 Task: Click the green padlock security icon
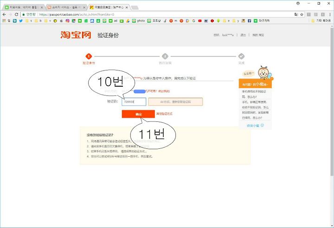[24, 14]
